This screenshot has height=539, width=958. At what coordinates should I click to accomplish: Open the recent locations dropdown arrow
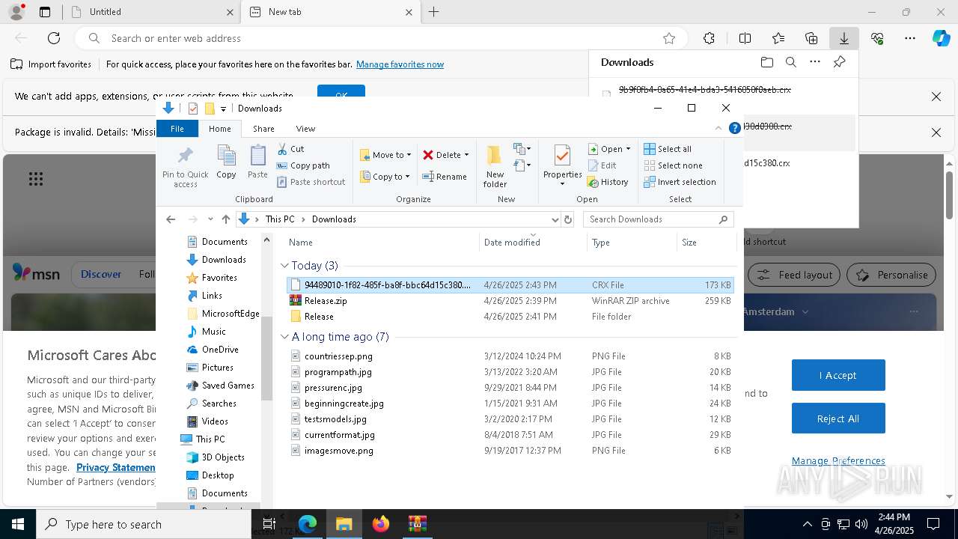[210, 219]
